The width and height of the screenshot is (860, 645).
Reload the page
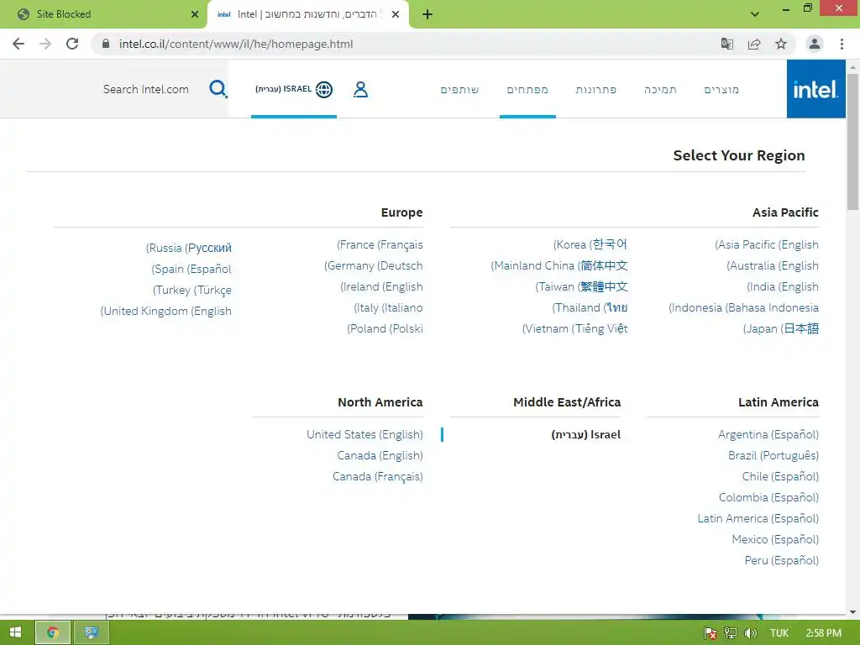[x=72, y=44]
